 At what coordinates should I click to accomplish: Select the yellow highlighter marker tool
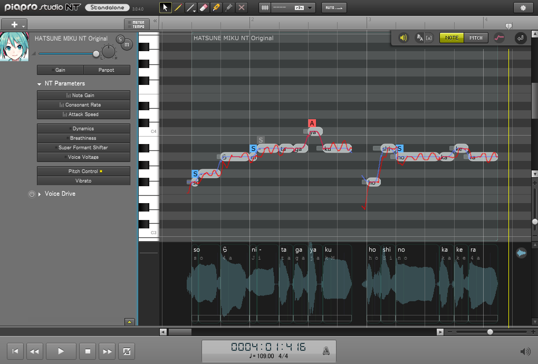pyautogui.click(x=216, y=7)
